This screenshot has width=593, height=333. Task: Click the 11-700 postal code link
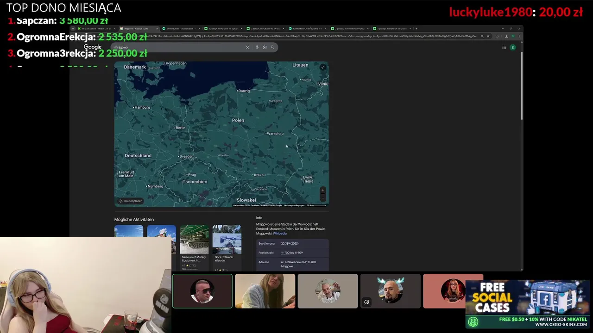click(285, 253)
